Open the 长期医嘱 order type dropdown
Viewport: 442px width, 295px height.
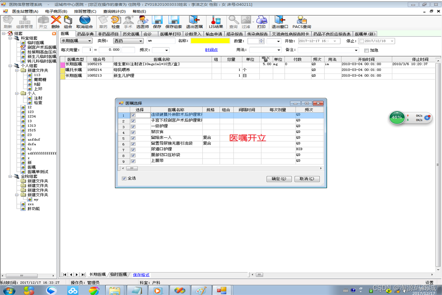[x=90, y=41]
